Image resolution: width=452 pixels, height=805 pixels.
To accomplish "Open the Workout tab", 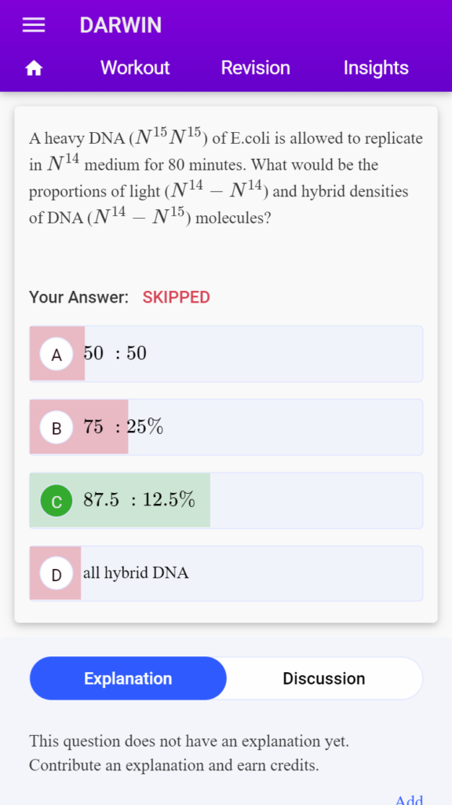I will (135, 68).
